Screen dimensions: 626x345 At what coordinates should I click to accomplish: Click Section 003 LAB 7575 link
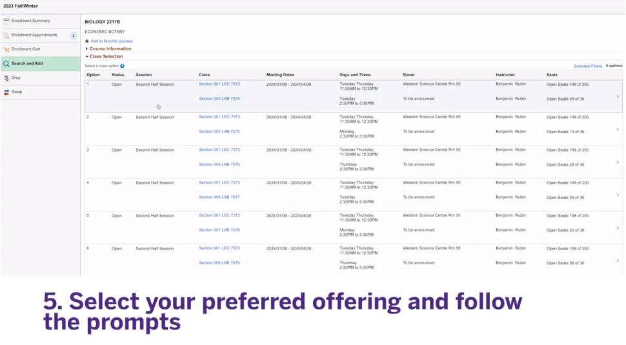[x=219, y=132]
